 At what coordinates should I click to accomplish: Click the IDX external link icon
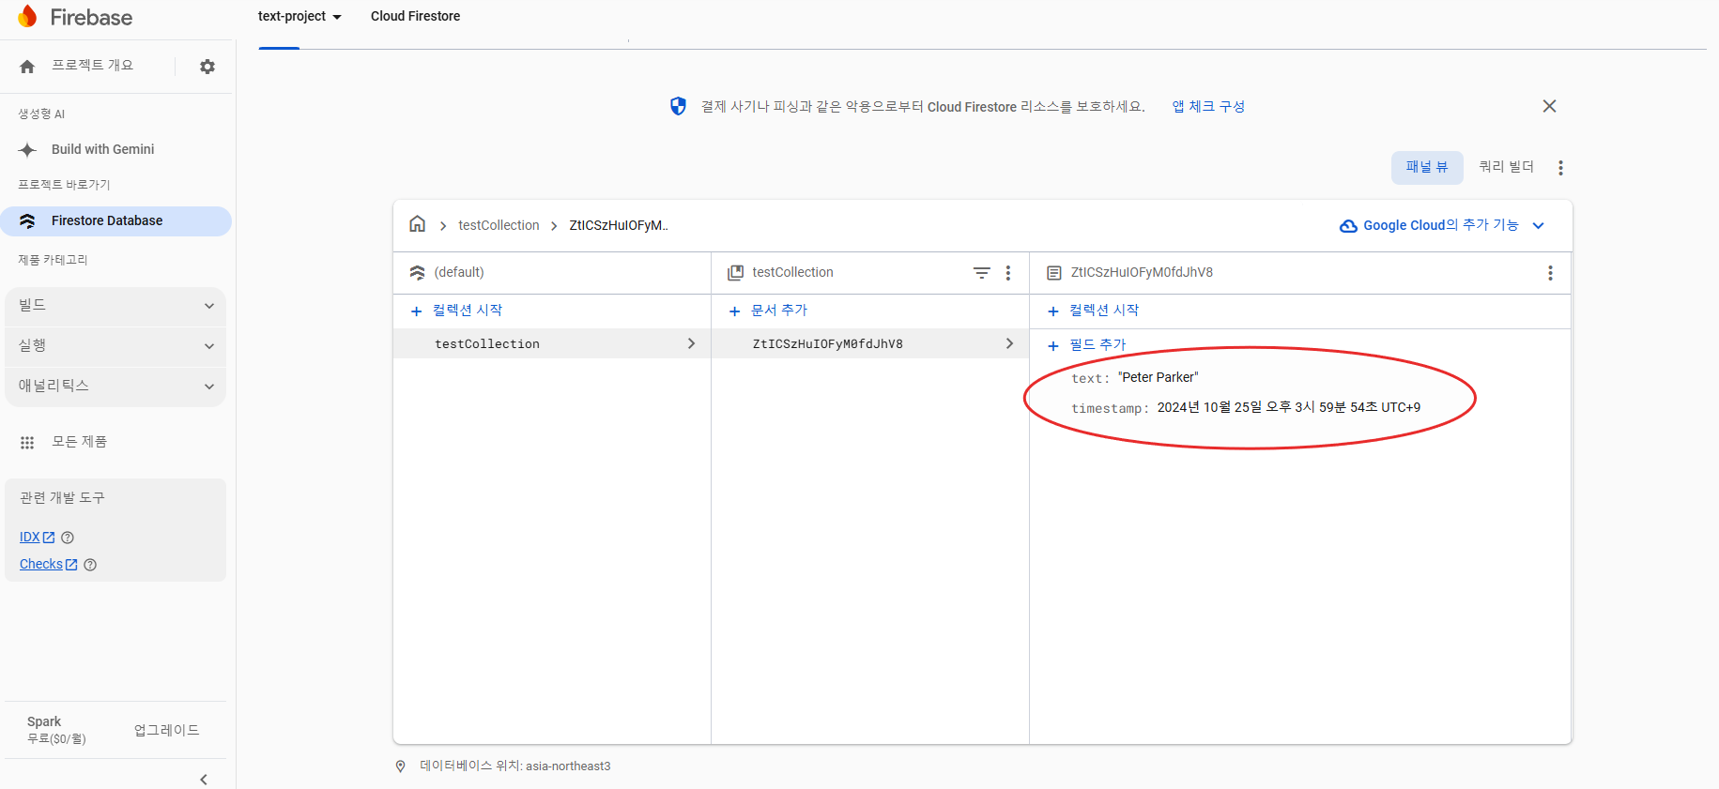(49, 538)
